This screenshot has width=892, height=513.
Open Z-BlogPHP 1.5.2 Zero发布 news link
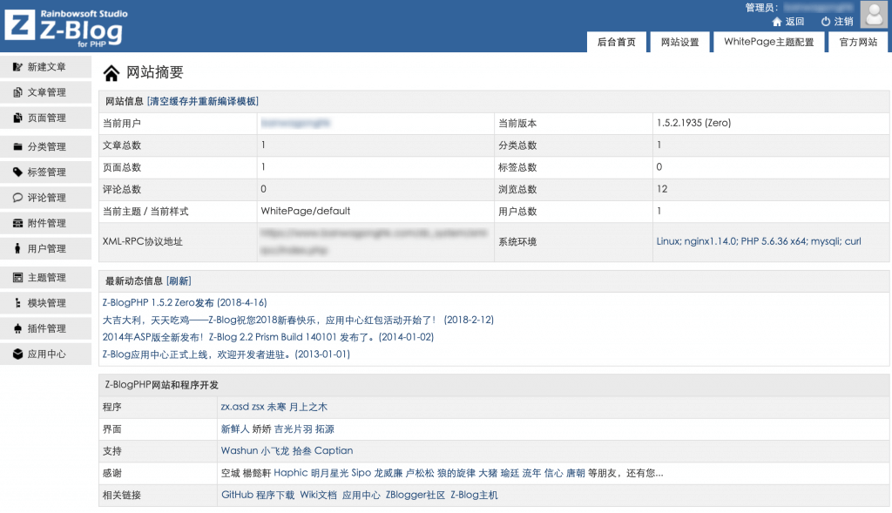pyautogui.click(x=185, y=302)
